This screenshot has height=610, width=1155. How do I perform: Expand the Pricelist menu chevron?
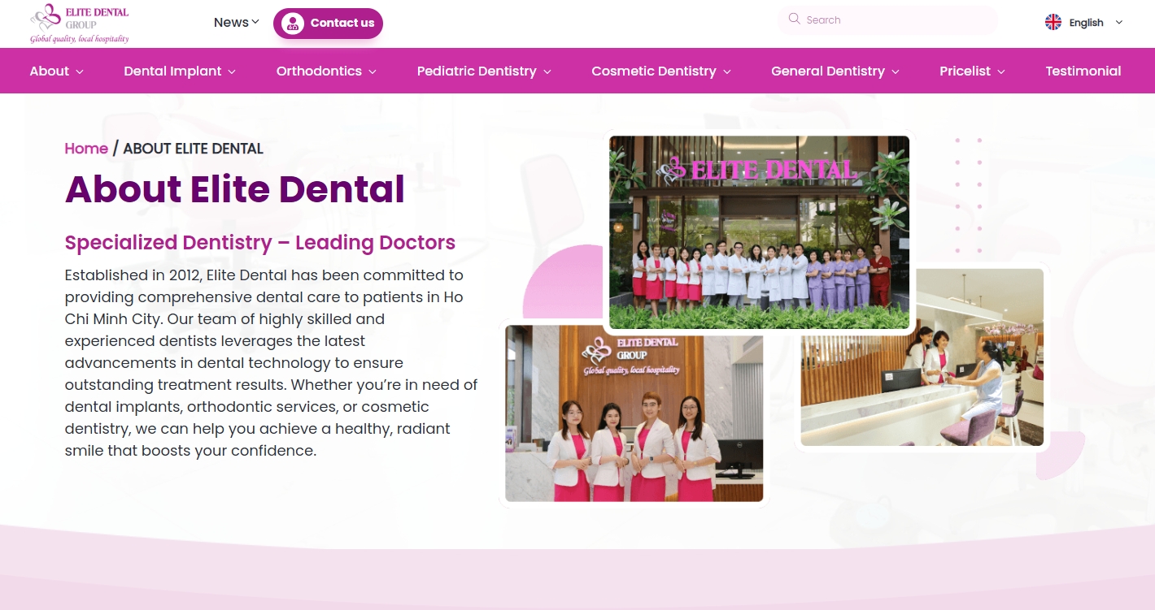(1001, 71)
